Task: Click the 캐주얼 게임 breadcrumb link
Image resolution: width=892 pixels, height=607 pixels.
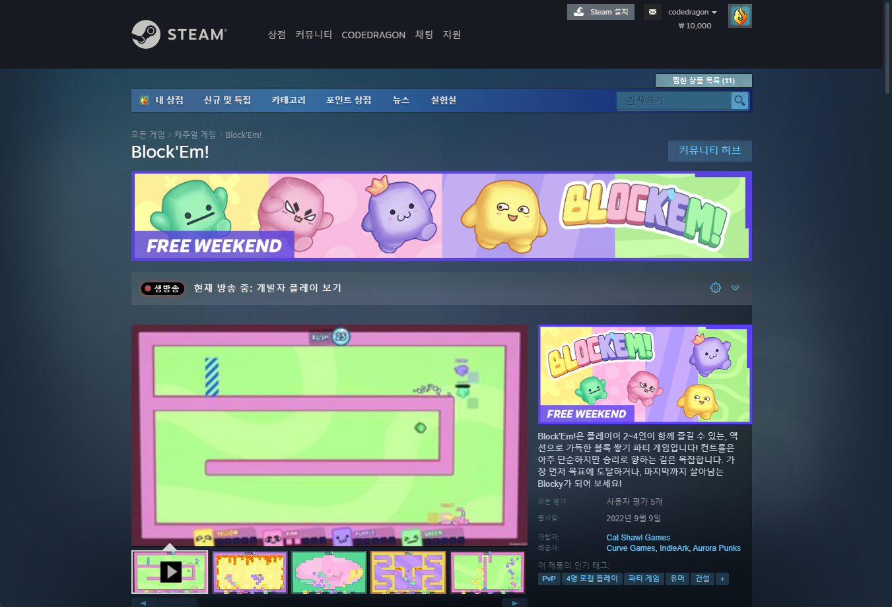Action: coord(195,135)
